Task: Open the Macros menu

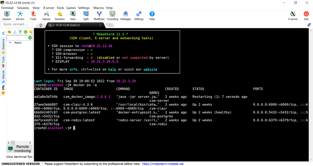Action: pos(99,8)
